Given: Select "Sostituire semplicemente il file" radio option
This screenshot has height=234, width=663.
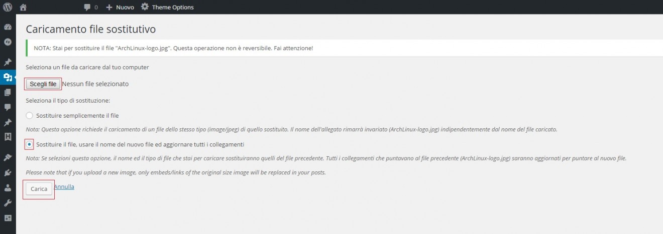Looking at the screenshot, I should [29, 116].
